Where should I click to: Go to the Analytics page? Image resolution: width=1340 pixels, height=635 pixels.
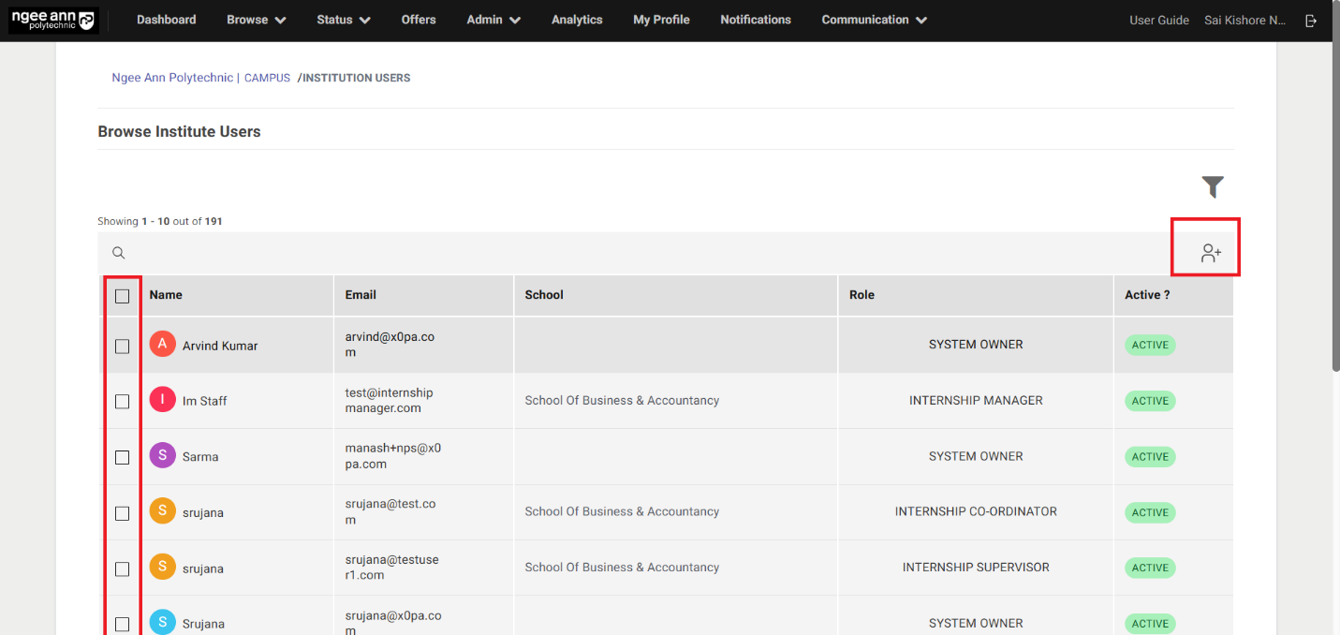[x=577, y=20]
